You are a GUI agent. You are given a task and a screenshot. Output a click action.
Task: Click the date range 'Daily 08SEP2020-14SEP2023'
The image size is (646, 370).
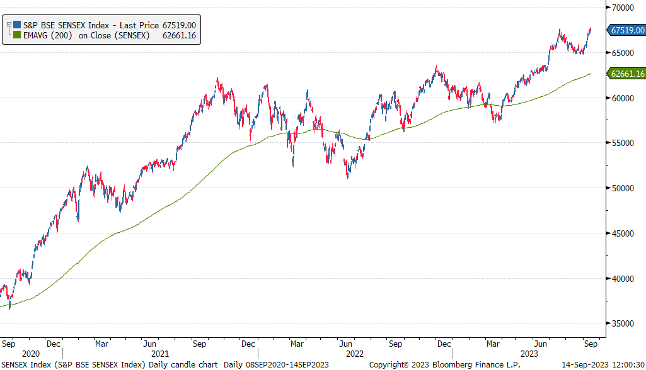pos(276,364)
